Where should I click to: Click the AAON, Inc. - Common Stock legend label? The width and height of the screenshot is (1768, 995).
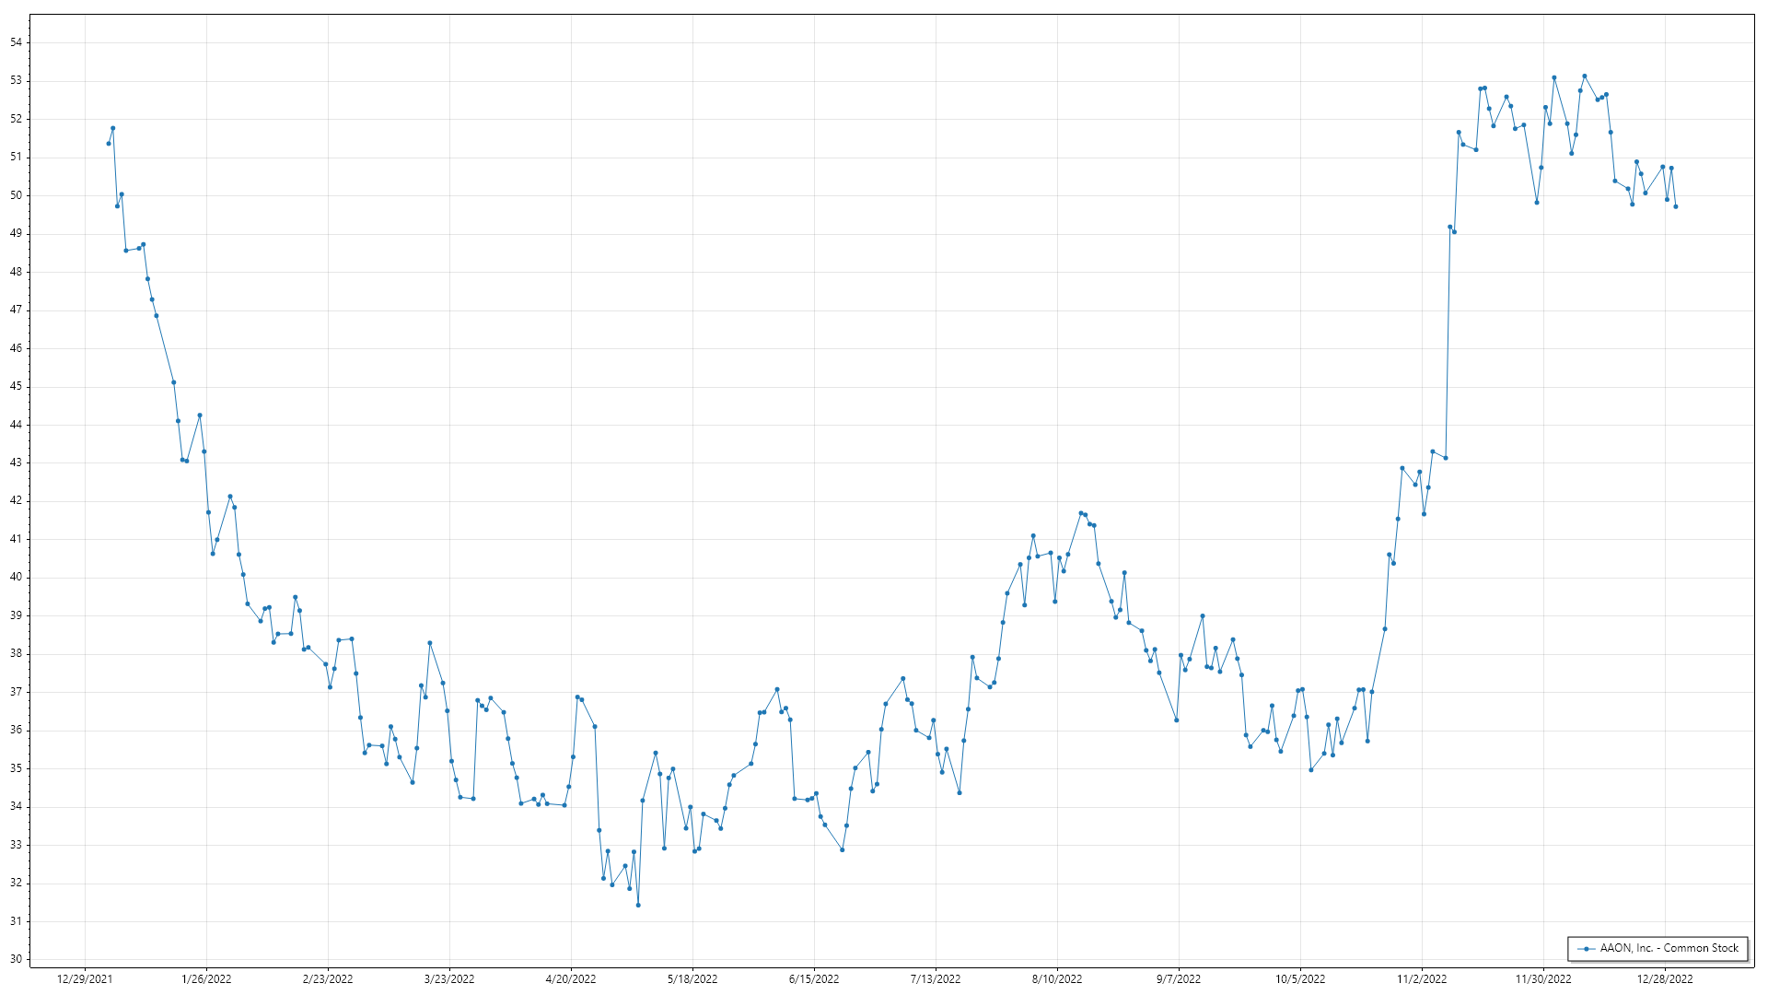(1669, 948)
